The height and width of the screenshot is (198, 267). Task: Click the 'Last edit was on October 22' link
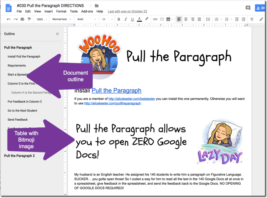click(x=127, y=11)
